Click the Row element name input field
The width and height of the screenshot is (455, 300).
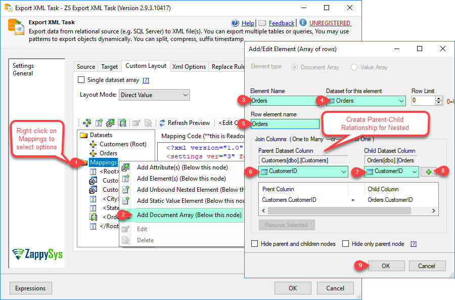pyautogui.click(x=285, y=124)
